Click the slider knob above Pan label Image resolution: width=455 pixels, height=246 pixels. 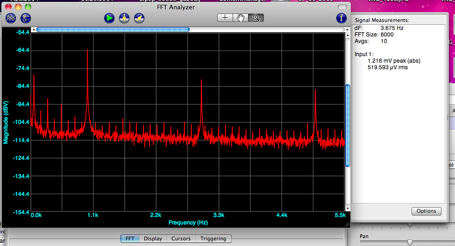tap(410, 224)
